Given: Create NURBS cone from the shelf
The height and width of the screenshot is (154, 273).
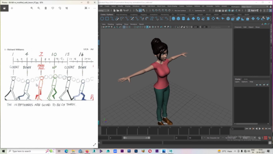Looking at the screenshot, I should [x=189, y=18].
